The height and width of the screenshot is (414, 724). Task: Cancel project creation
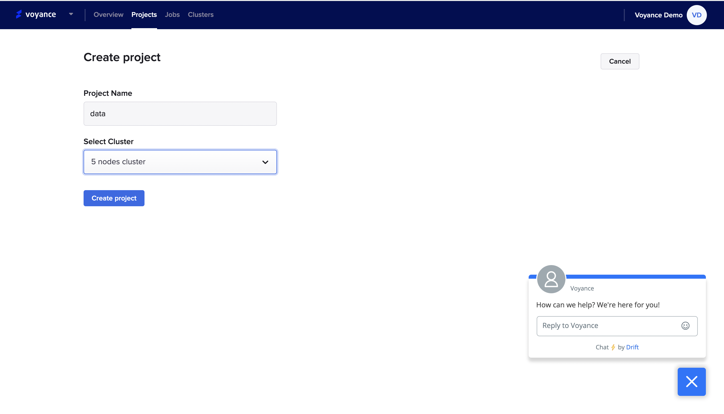[x=620, y=61]
